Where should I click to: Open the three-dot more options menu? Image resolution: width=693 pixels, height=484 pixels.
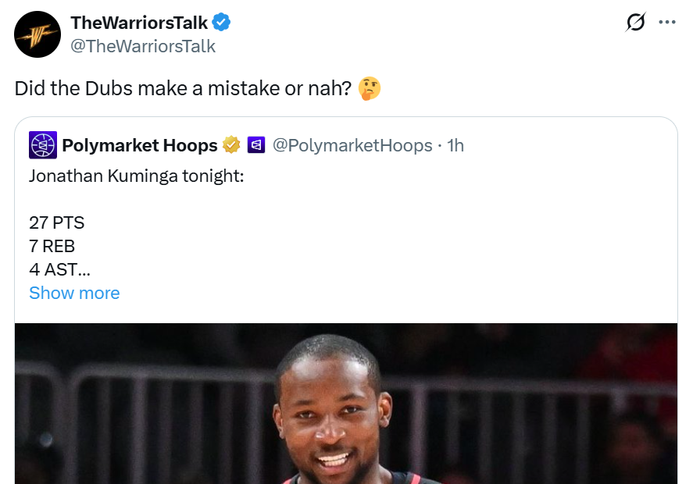(x=667, y=23)
